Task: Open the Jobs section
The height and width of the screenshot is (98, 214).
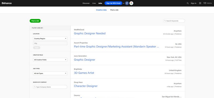Action: (100, 3)
